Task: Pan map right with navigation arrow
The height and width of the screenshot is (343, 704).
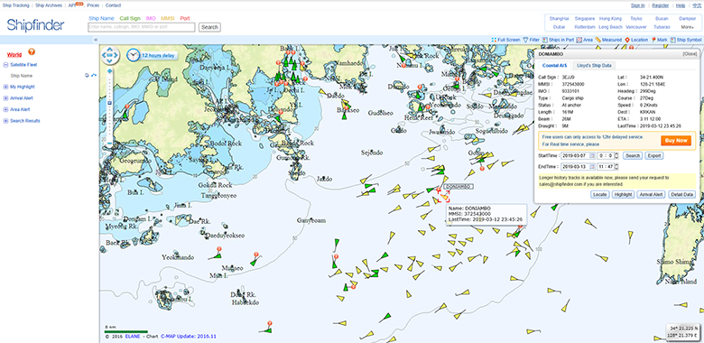Action: tap(116, 56)
